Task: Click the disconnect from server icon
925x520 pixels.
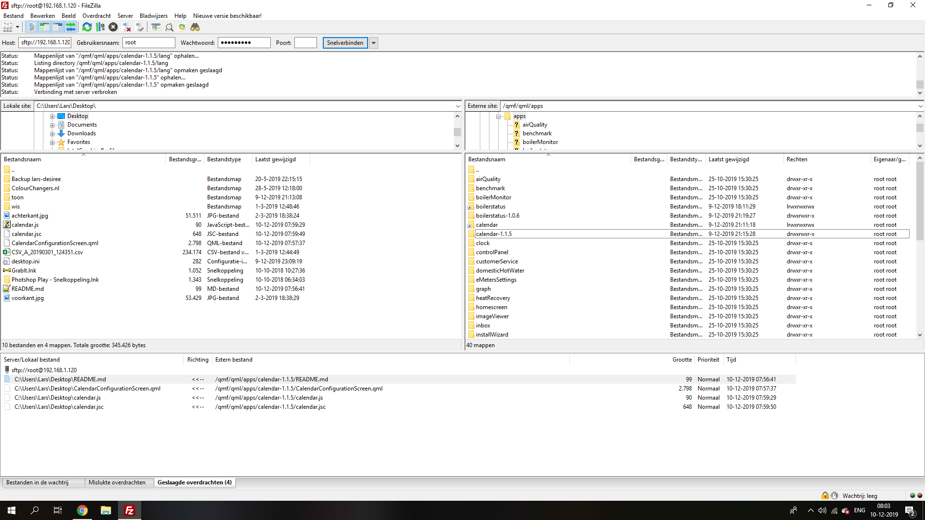Action: click(126, 27)
